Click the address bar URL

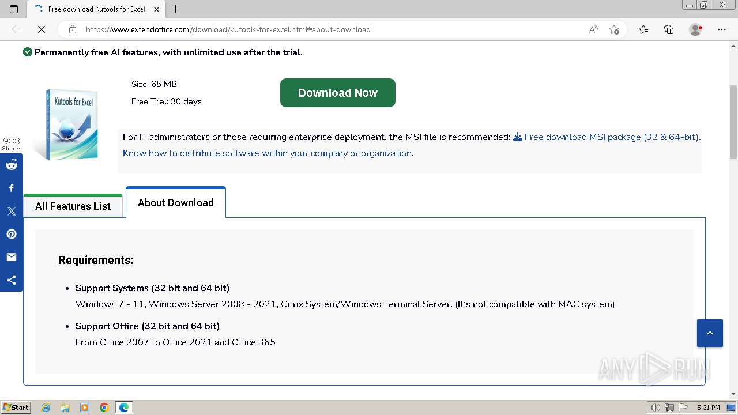click(228, 29)
